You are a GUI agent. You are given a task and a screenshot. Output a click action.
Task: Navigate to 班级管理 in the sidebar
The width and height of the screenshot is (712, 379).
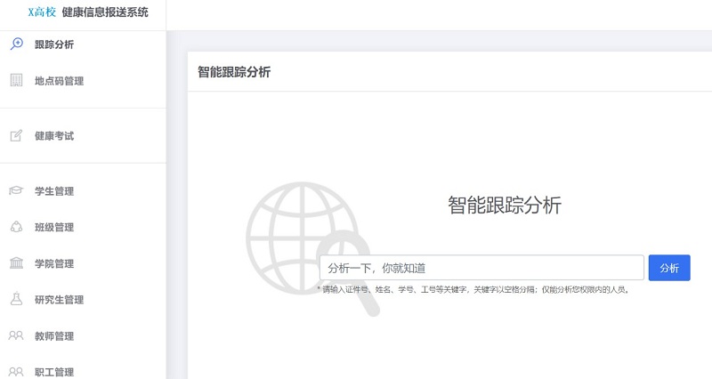point(54,228)
